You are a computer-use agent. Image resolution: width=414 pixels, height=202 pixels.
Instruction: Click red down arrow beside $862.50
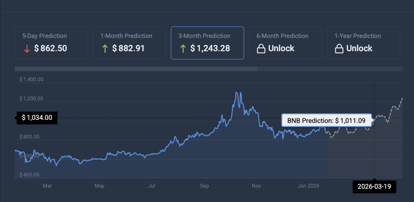(x=27, y=48)
